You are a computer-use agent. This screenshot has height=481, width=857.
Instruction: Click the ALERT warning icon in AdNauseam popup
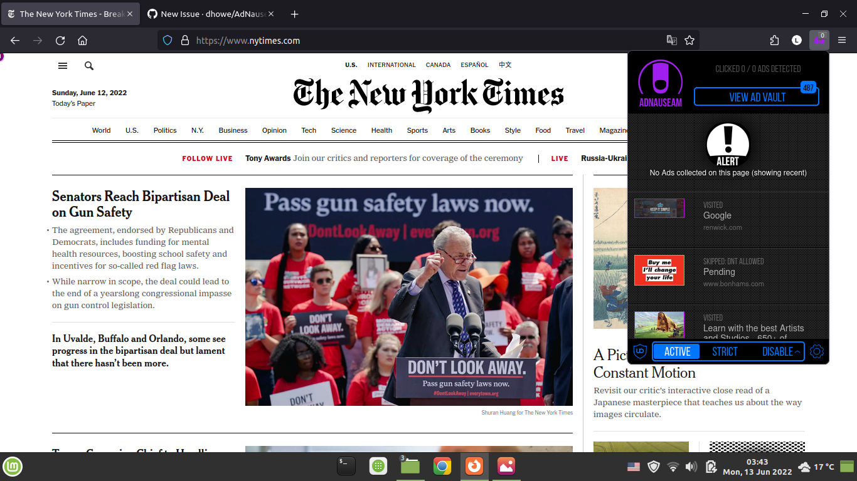[728, 144]
